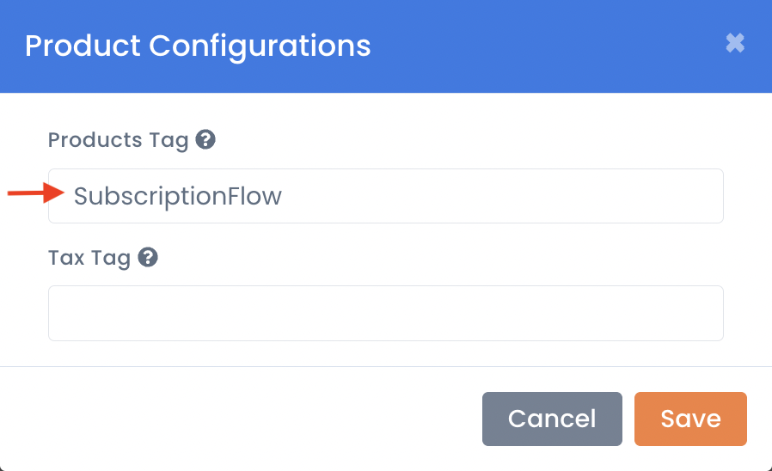Screen dimensions: 772x471
Task: Cancel the product configuration changes
Action: point(552,419)
